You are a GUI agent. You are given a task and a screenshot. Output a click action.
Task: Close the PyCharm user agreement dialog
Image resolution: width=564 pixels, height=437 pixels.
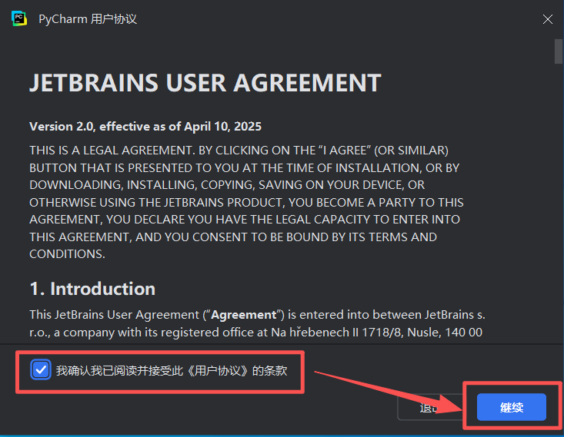pyautogui.click(x=547, y=19)
